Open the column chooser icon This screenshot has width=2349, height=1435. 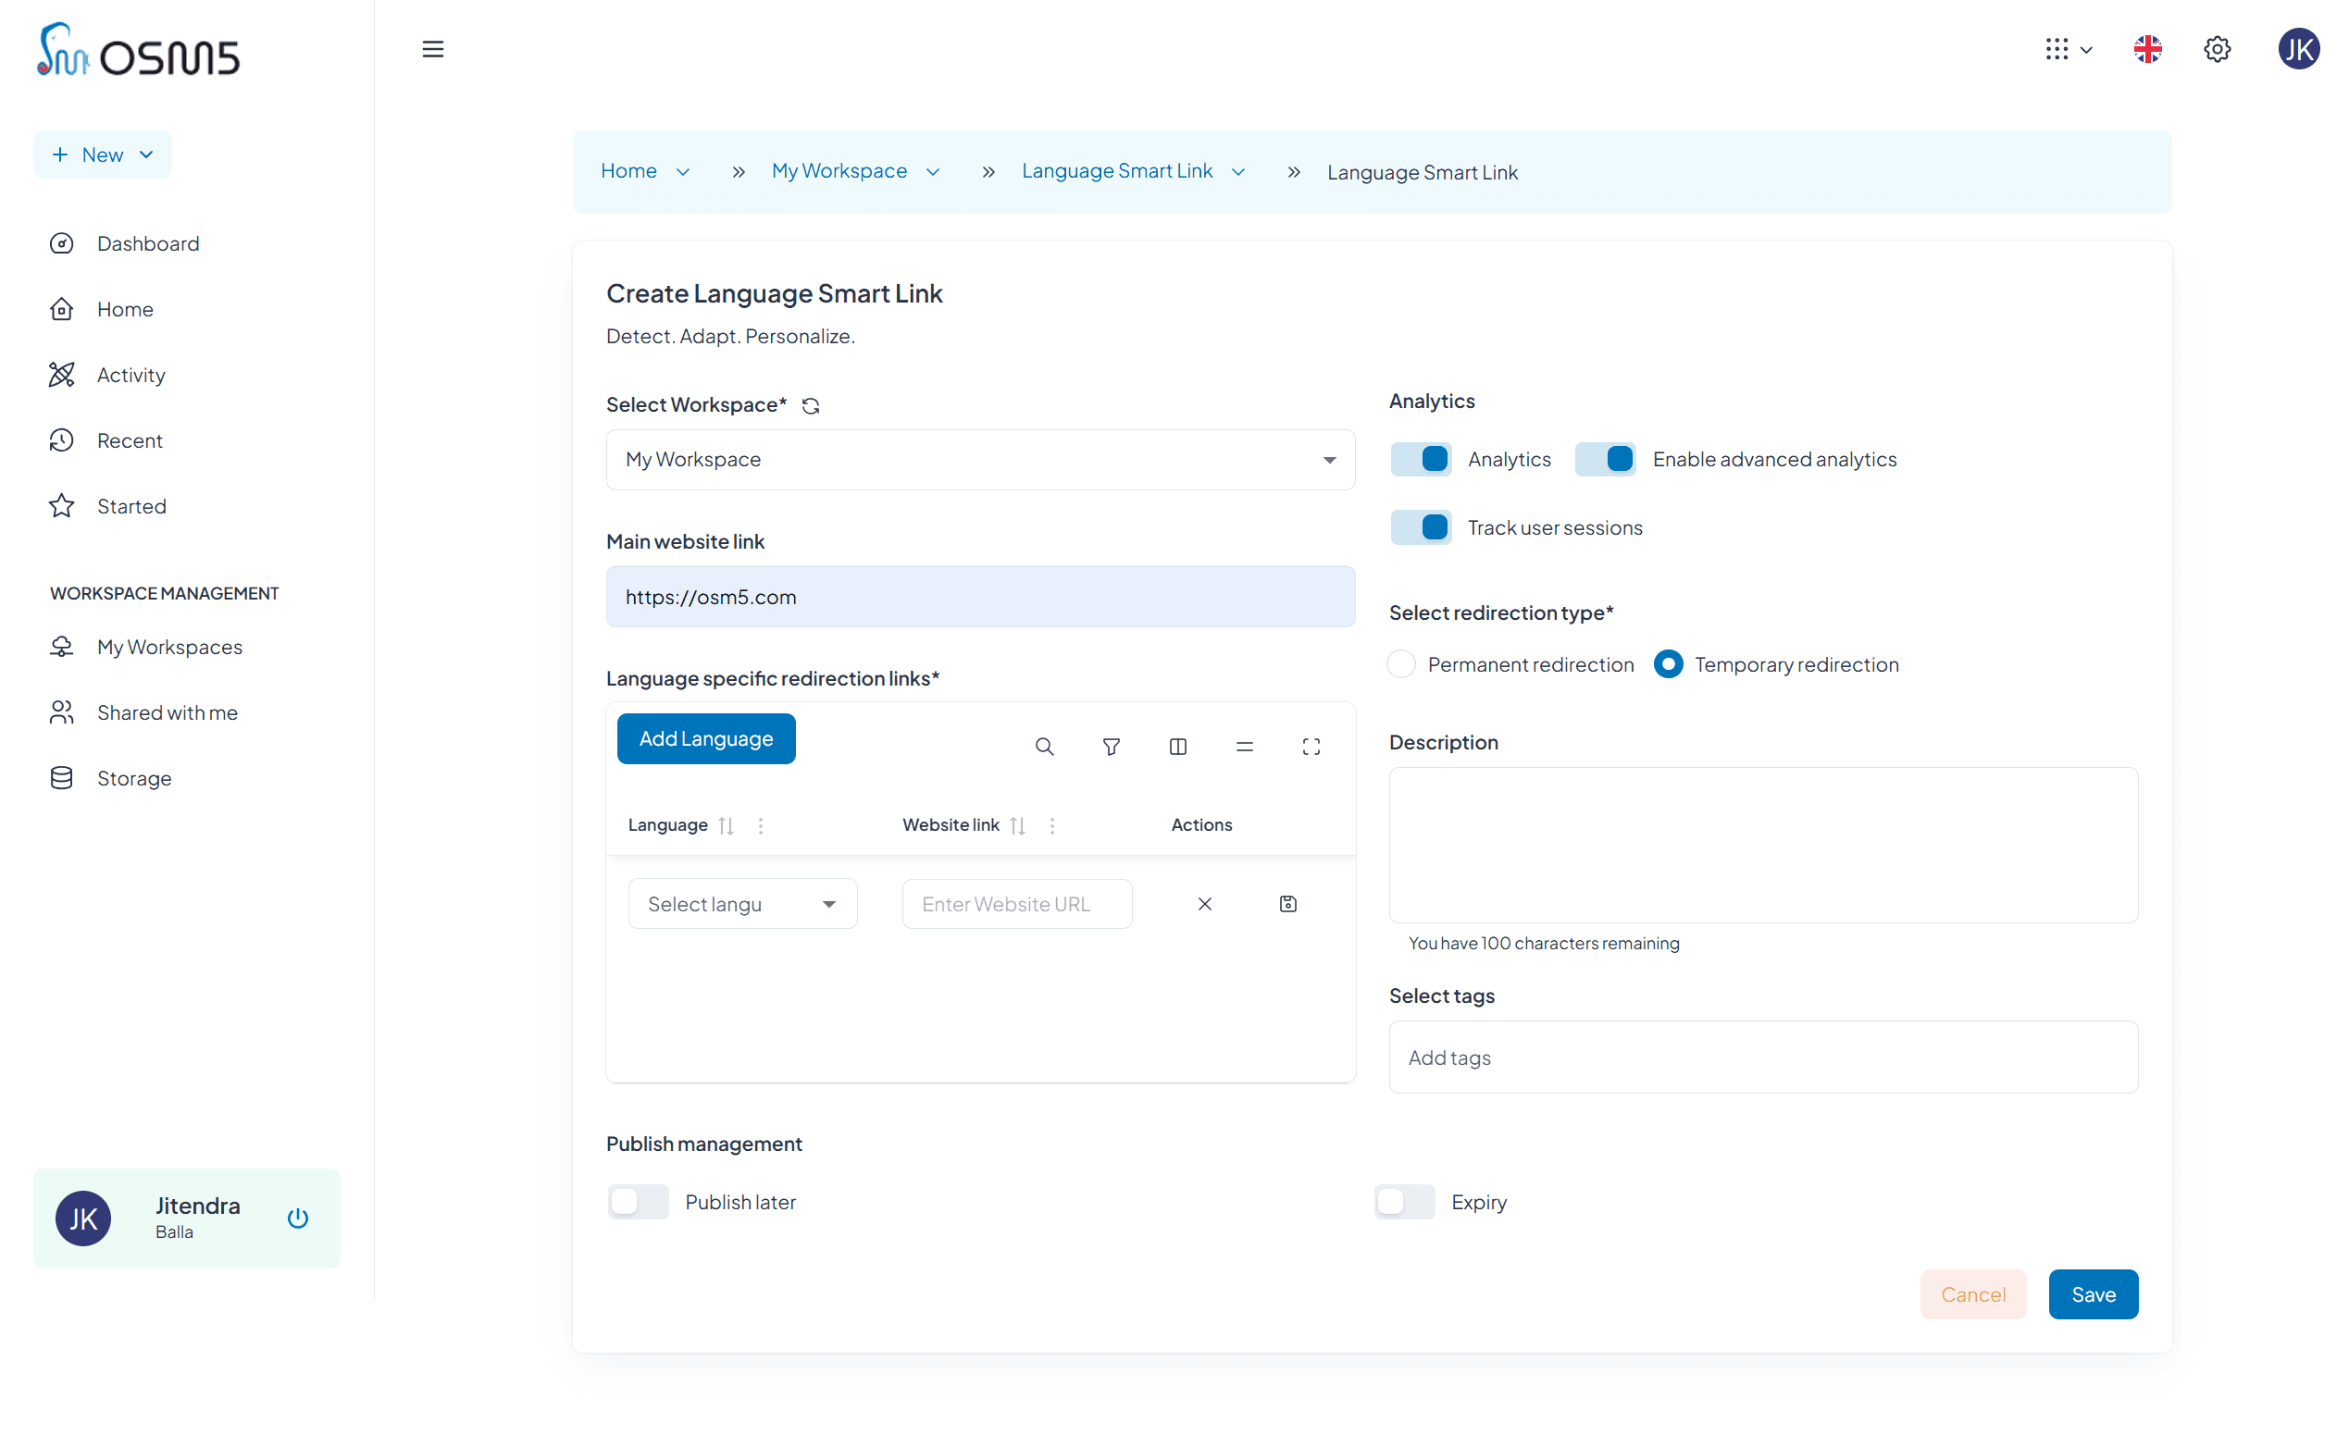coord(1177,747)
